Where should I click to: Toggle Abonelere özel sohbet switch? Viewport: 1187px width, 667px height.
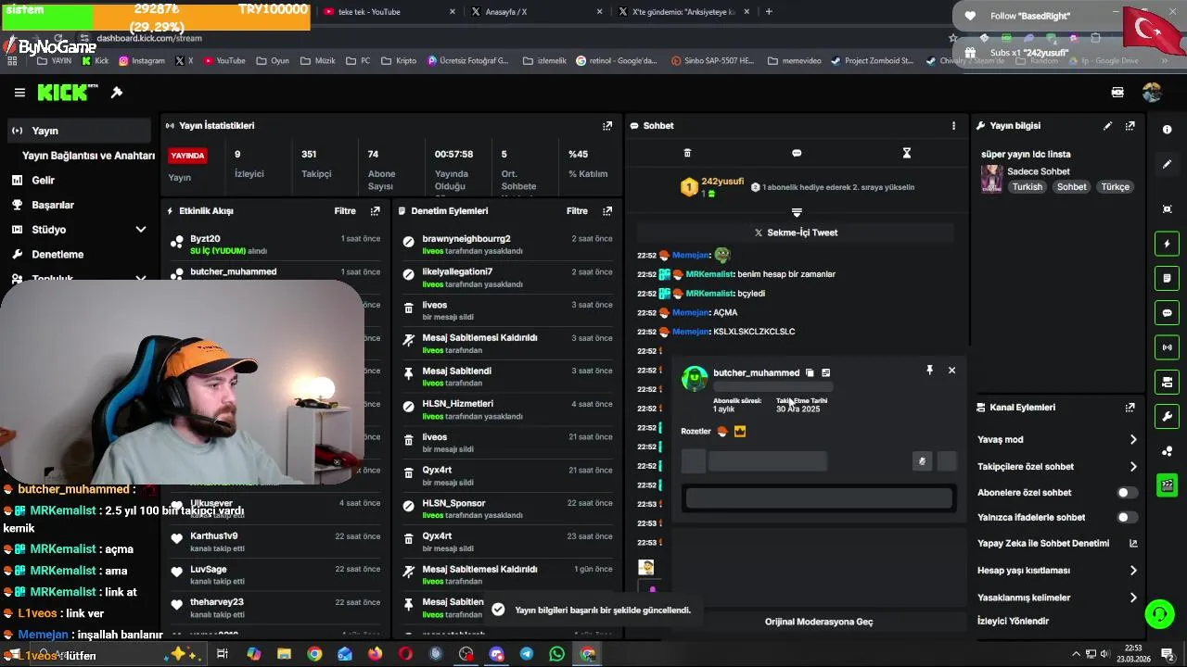point(1127,493)
